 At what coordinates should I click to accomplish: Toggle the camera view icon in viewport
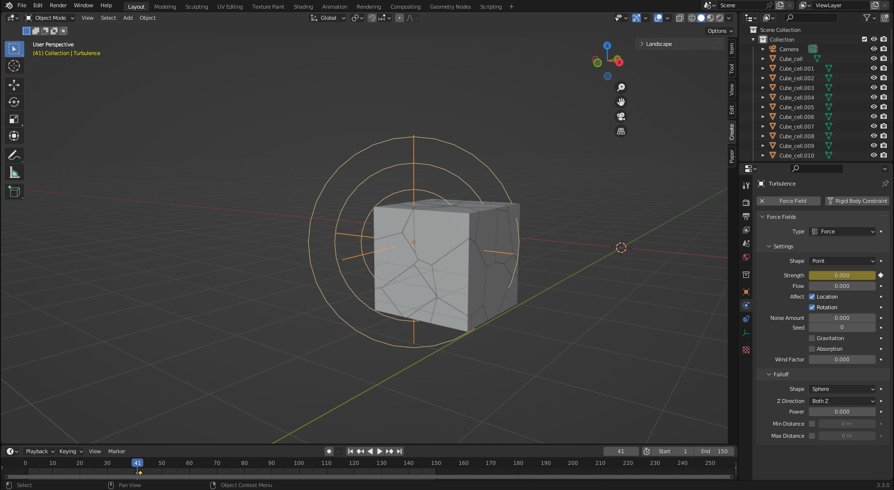tap(621, 116)
